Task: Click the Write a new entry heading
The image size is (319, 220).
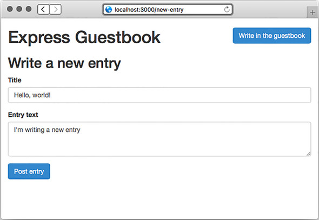Action: click(x=64, y=63)
